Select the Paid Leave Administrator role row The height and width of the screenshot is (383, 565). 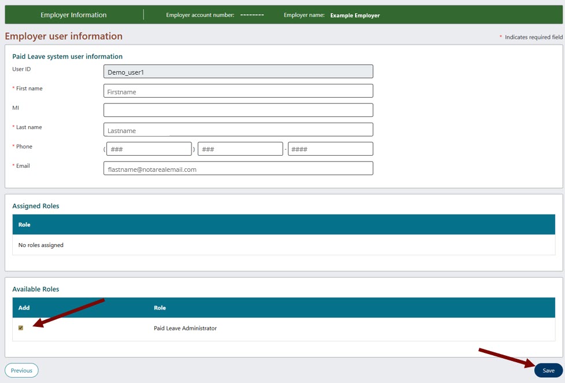[184, 328]
